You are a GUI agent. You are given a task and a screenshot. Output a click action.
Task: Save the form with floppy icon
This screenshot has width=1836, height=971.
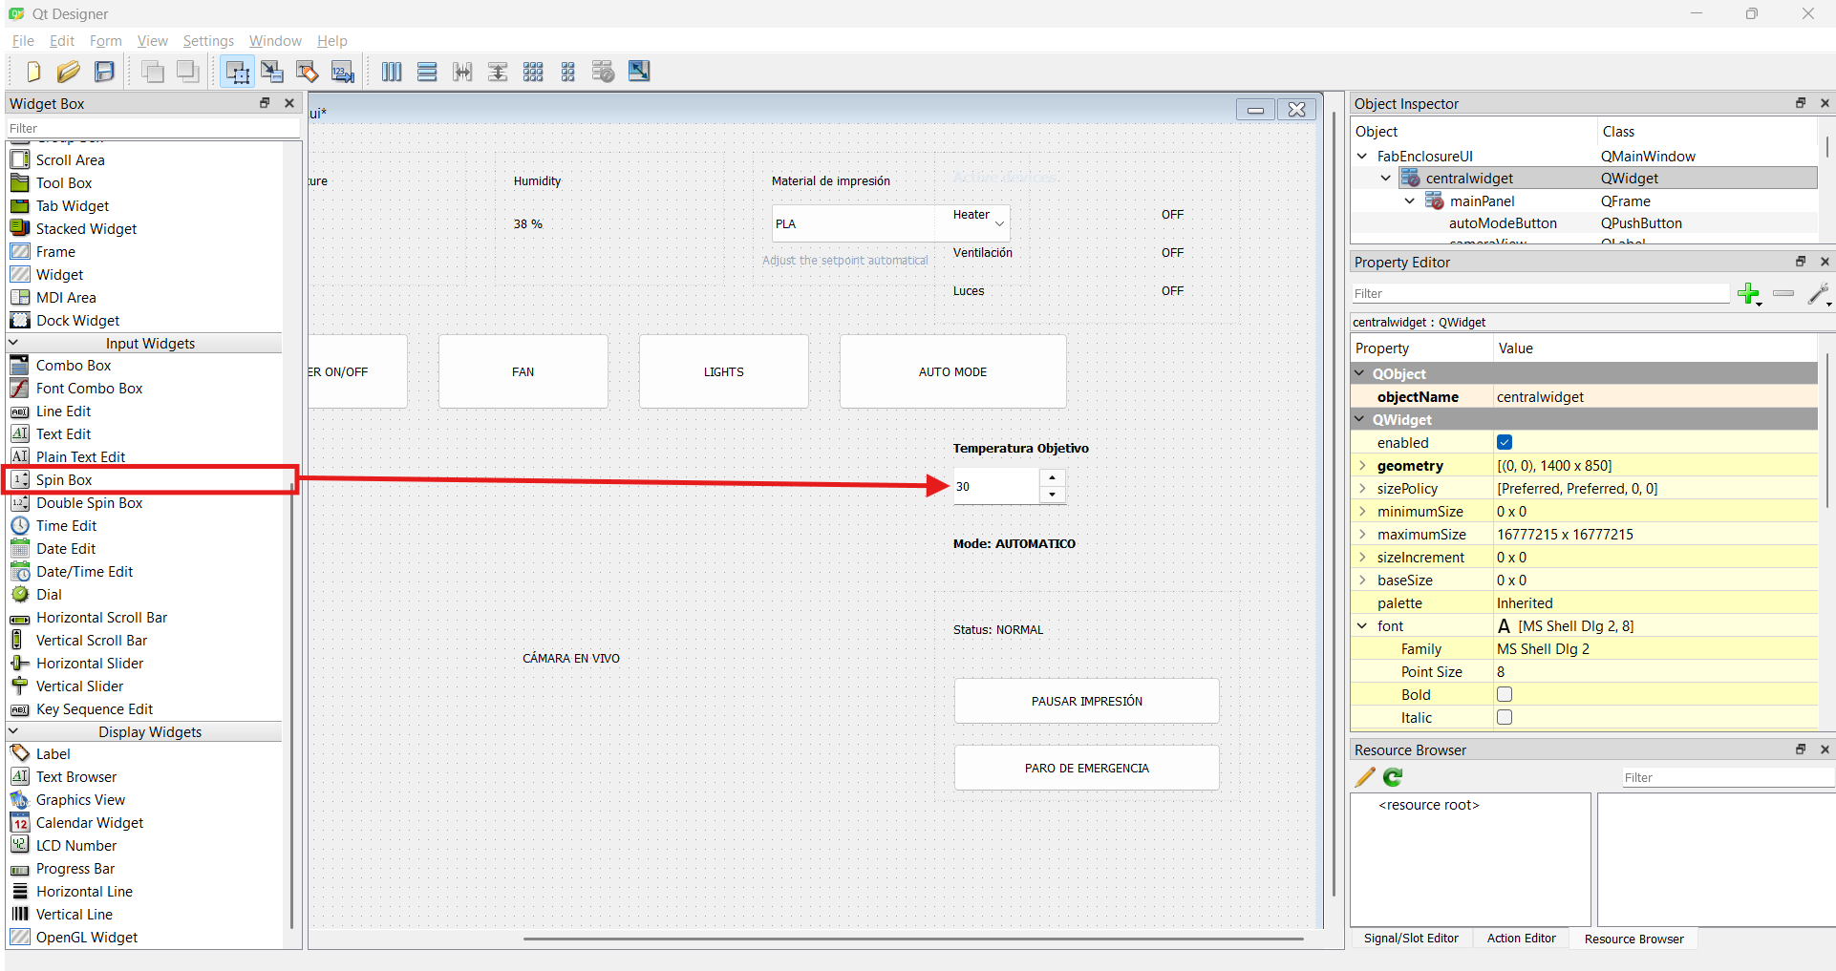click(x=104, y=72)
